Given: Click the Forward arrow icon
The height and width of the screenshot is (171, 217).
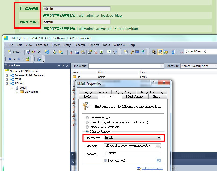Looking at the screenshot, I should coord(19,59).
